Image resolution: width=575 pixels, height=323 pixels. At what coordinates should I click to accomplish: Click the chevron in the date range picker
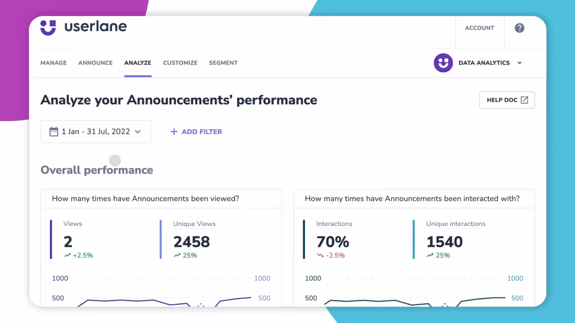click(138, 132)
